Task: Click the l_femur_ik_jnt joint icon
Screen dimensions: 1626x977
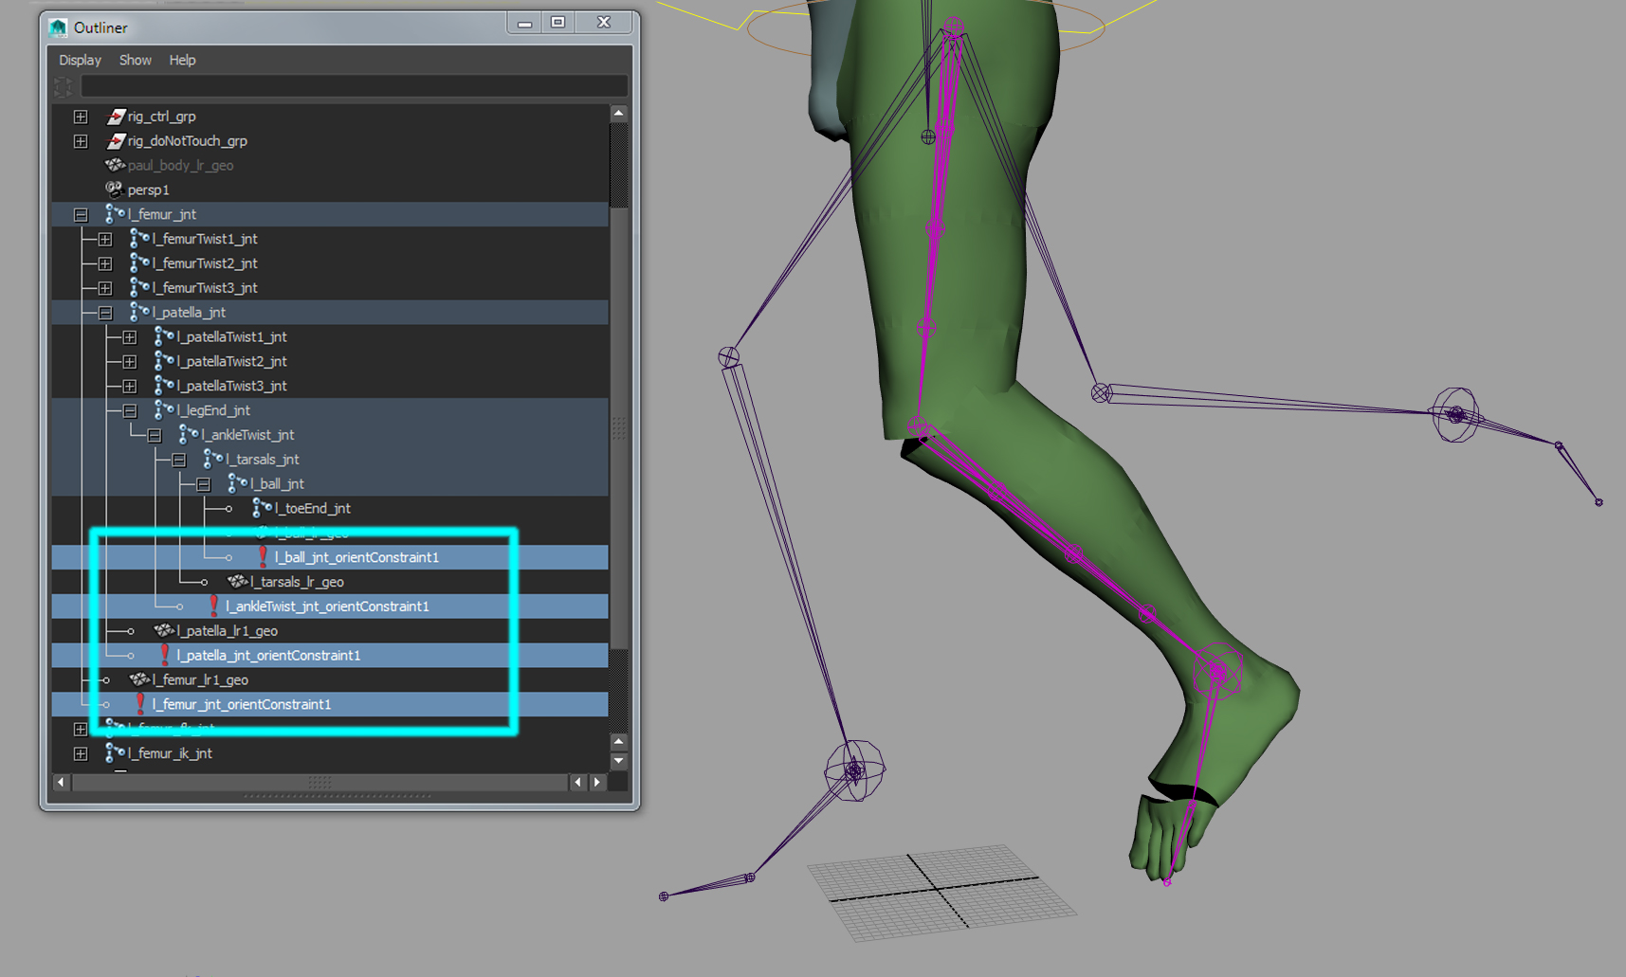Action: click(x=115, y=753)
